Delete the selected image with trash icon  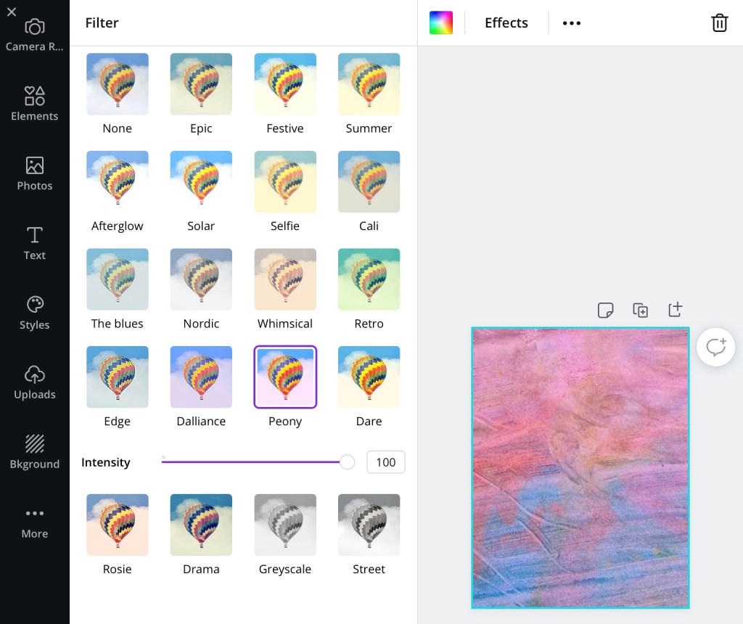click(x=719, y=22)
